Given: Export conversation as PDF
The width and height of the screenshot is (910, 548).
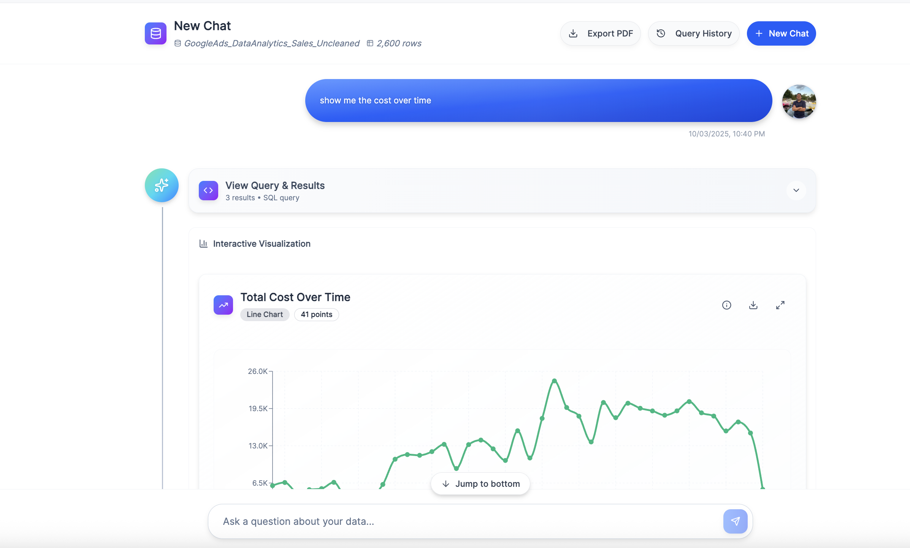Looking at the screenshot, I should (x=601, y=33).
